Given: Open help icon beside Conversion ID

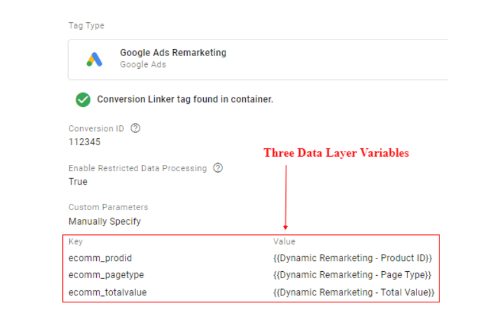Looking at the screenshot, I should point(135,128).
